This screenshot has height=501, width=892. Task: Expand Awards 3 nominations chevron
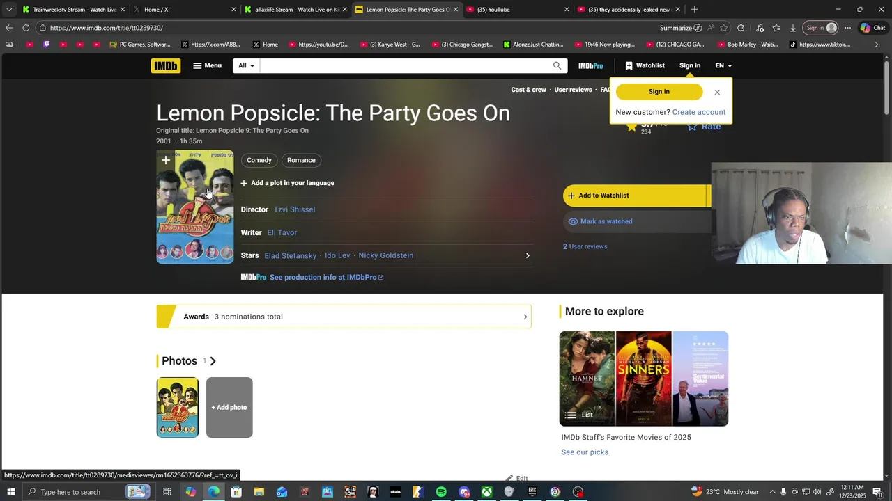[x=525, y=317]
